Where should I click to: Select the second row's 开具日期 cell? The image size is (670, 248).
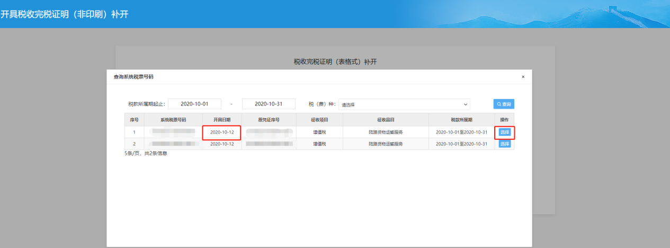[x=222, y=144]
